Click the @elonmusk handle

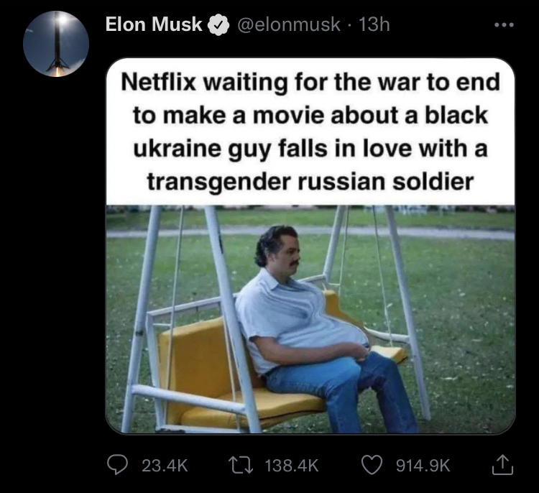tap(289, 24)
